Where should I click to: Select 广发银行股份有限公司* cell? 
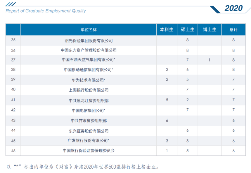[x=89, y=140]
